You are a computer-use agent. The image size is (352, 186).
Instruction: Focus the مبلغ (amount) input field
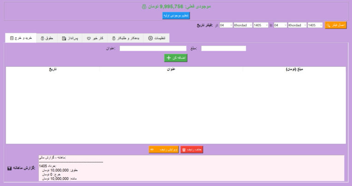click(x=223, y=48)
